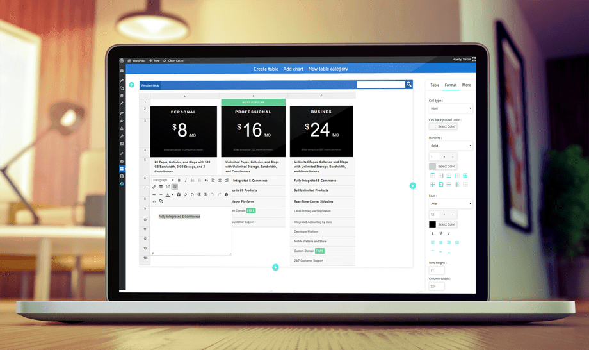Click the Row height input field
The image size is (589, 350).
click(x=437, y=271)
